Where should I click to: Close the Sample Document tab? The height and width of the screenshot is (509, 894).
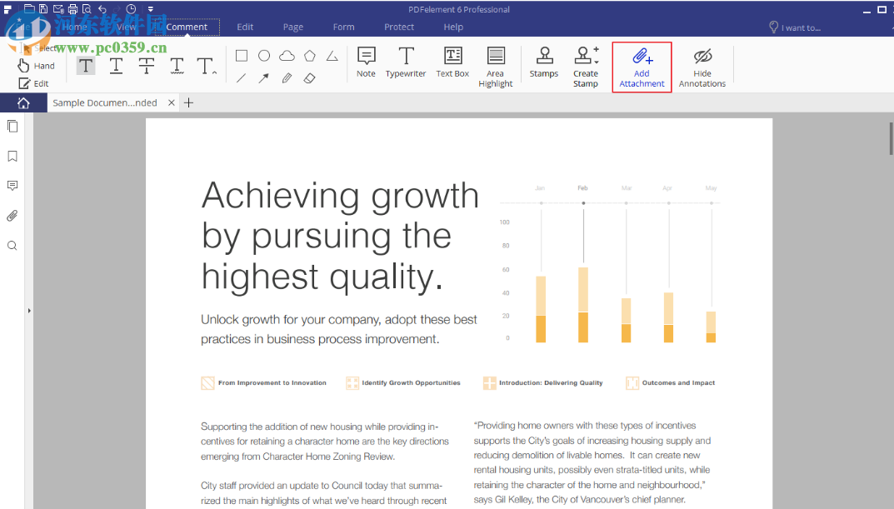(172, 102)
